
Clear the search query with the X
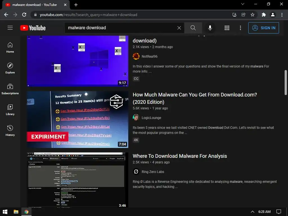click(179, 28)
